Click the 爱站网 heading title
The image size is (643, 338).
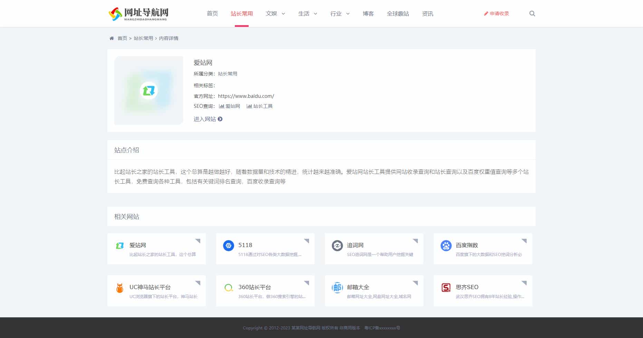(203, 63)
